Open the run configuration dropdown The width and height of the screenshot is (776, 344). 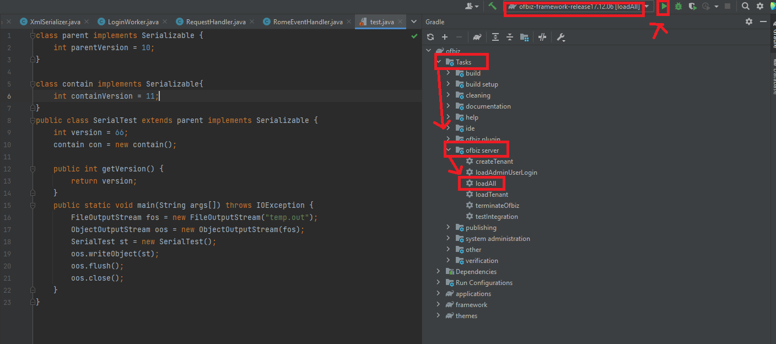point(647,7)
